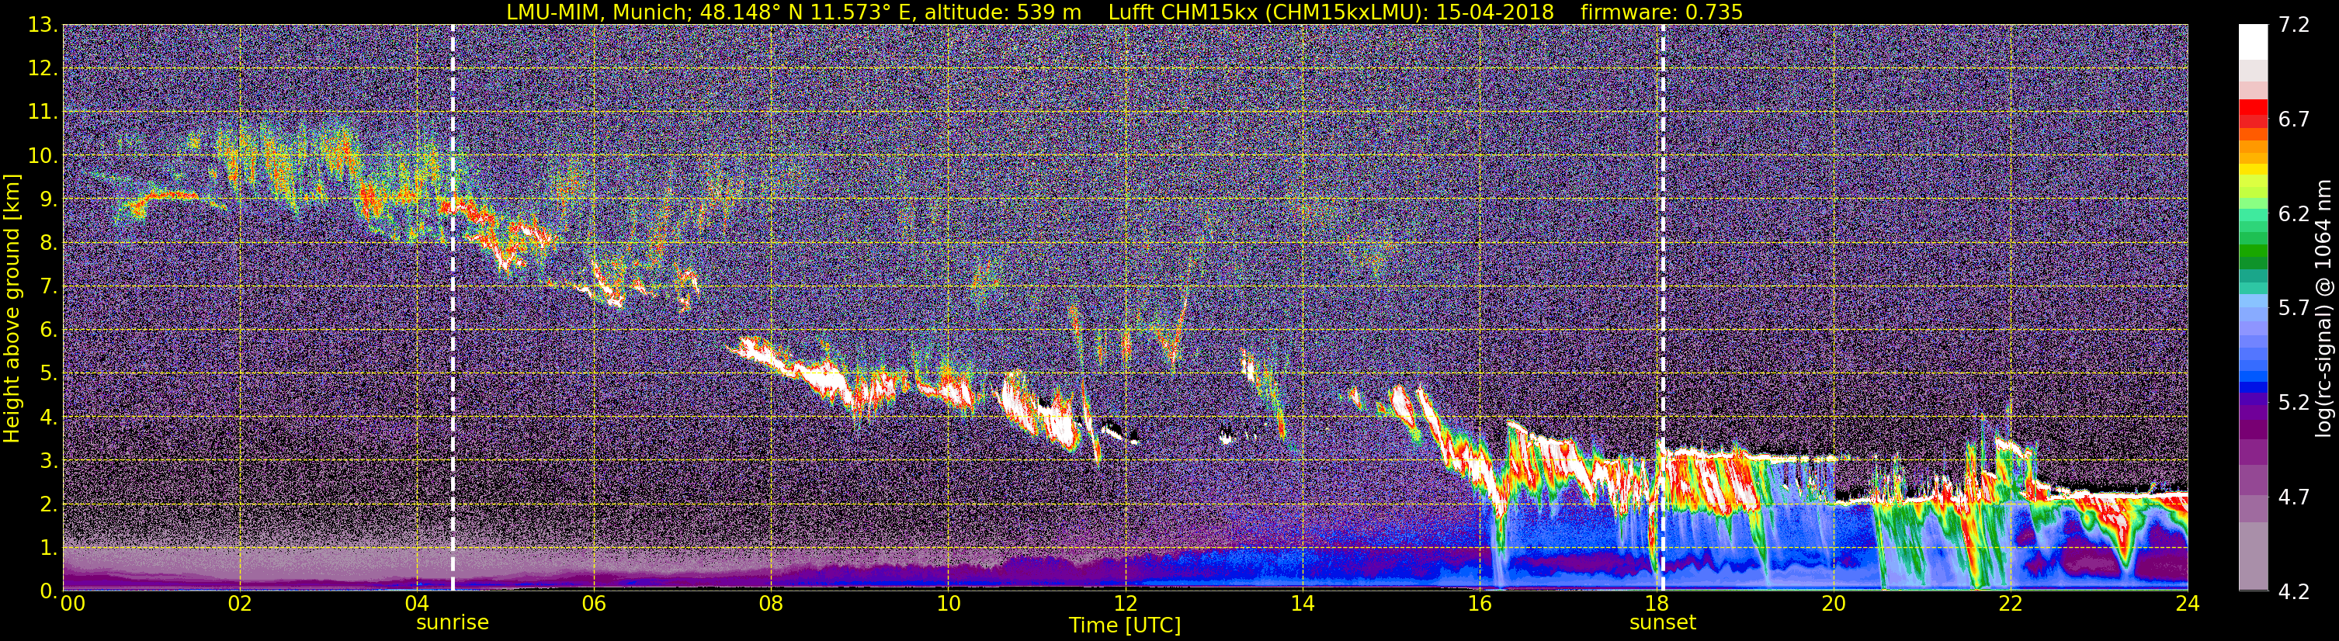Click the '06' time tick label
Screen dimensions: 2339x641
click(594, 605)
